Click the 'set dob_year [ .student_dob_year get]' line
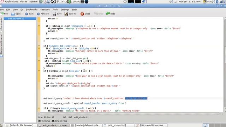The image size is (226, 127). pyautogui.click(x=66, y=59)
